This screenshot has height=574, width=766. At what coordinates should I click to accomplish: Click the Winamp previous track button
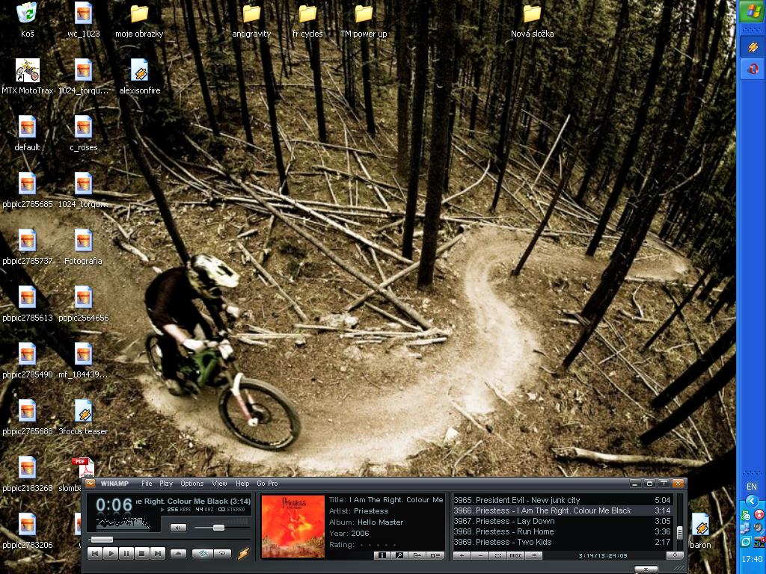coord(95,554)
